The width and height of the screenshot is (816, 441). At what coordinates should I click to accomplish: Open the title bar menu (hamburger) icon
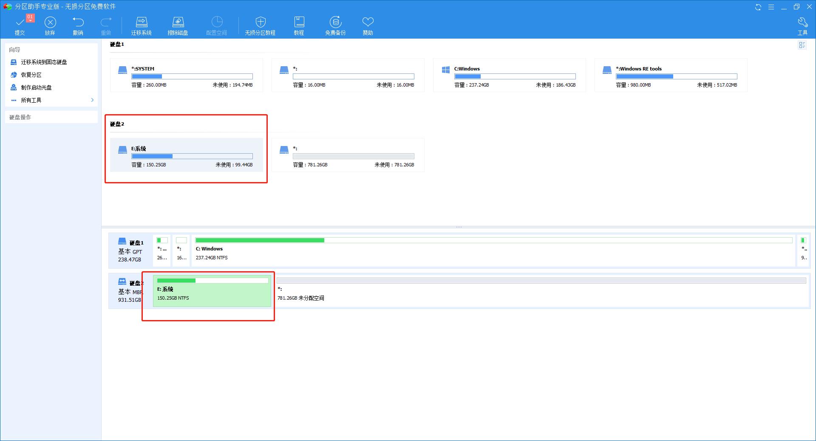tap(771, 7)
